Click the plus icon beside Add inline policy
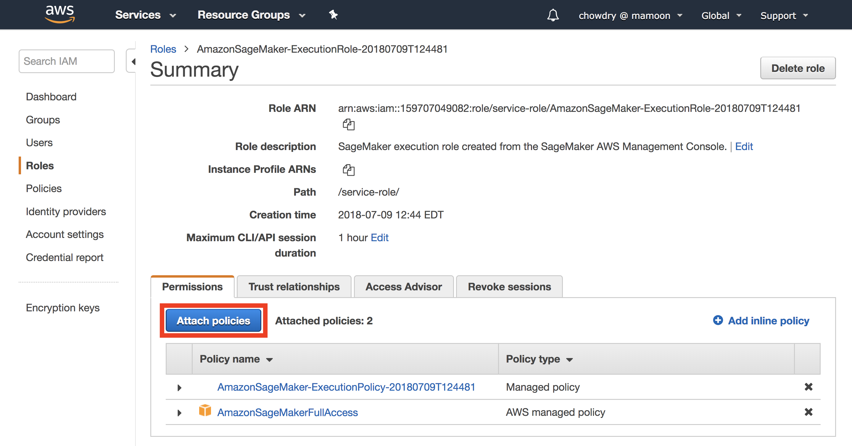The height and width of the screenshot is (446, 852). click(718, 320)
